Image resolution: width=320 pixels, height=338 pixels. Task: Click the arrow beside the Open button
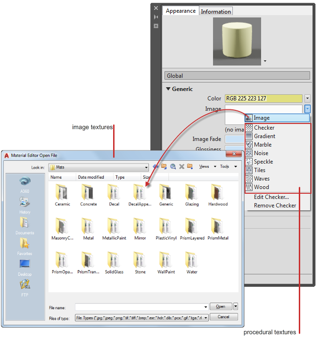point(236,306)
